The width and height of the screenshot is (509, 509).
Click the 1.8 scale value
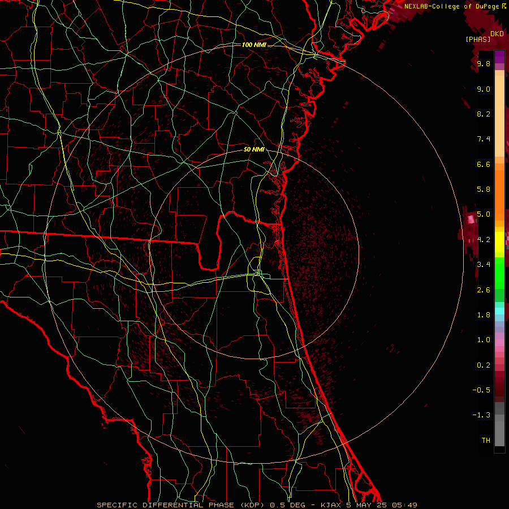click(484, 314)
